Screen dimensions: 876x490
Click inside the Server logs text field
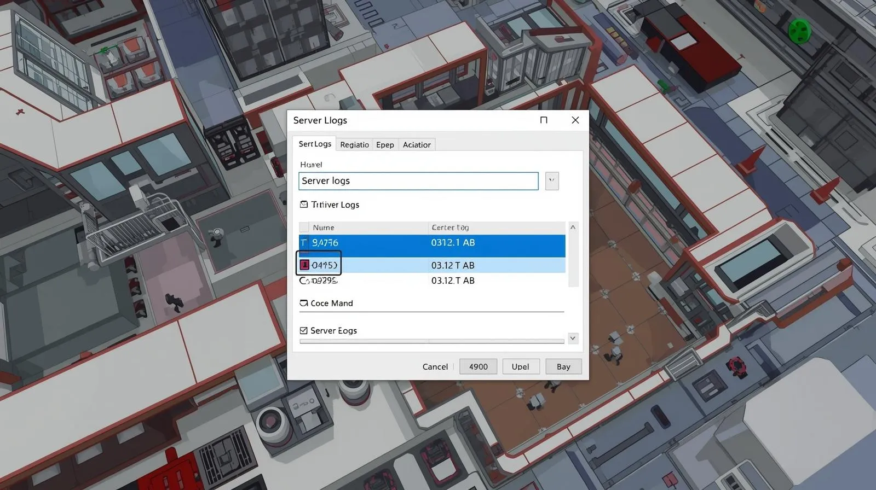(418, 181)
